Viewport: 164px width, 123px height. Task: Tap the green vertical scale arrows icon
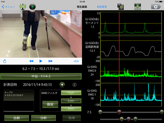coord(138,7)
